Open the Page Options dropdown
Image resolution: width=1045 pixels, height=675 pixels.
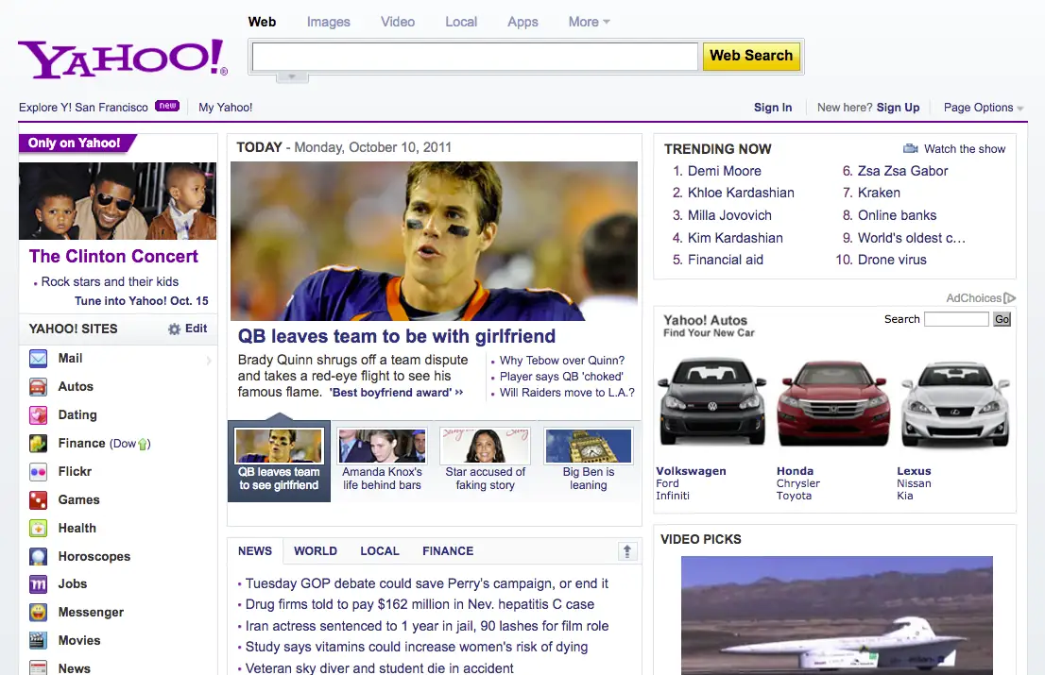point(983,108)
